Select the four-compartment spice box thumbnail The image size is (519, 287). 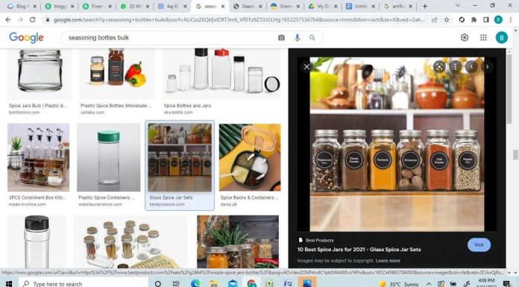tap(250, 157)
